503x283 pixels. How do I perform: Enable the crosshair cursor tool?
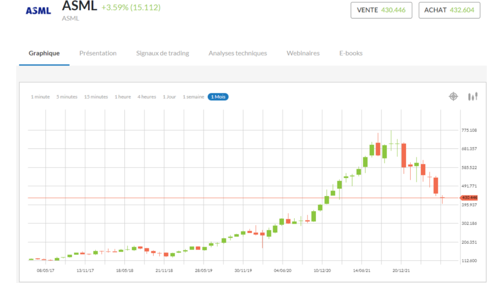453,96
